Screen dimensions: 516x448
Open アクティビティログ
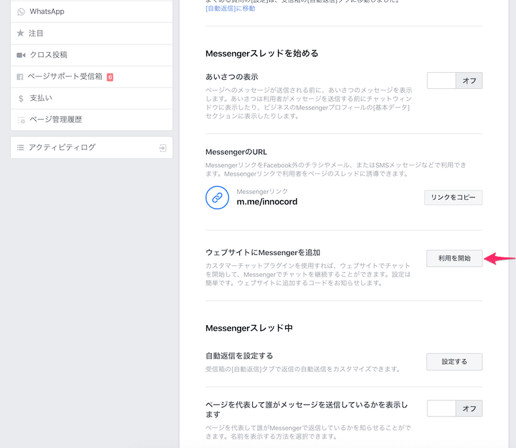point(92,147)
